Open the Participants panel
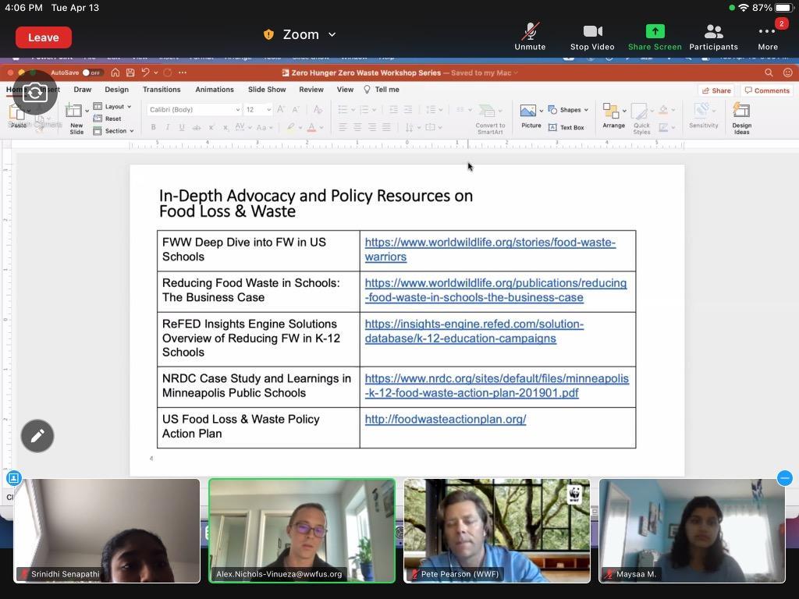The height and width of the screenshot is (599, 799). [713, 32]
